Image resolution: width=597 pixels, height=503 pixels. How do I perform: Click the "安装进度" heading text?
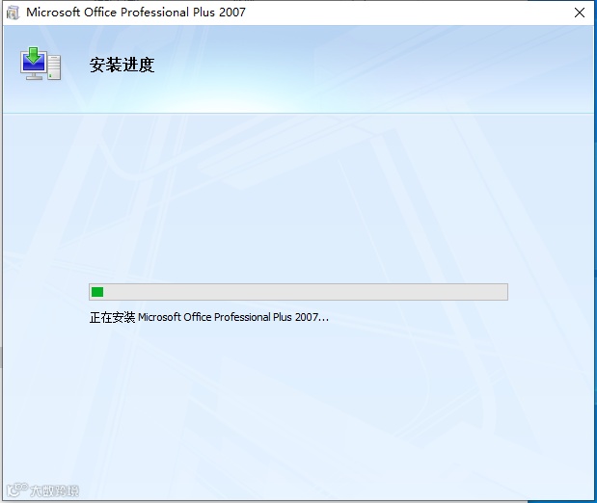pyautogui.click(x=122, y=65)
